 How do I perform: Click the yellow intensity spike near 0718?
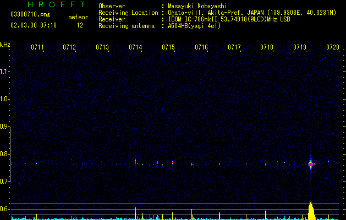(266, 215)
